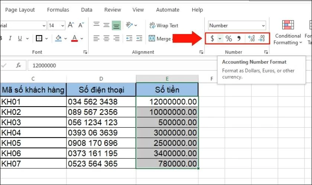Viewport: 312px width, 185px height.
Task: Switch to the Formulas tab
Action: point(58,10)
